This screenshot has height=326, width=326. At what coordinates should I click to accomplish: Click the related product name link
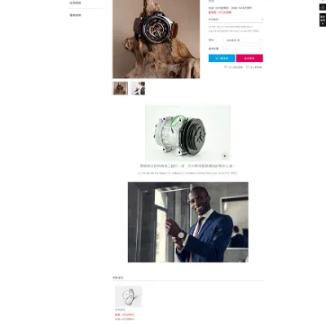point(120,310)
